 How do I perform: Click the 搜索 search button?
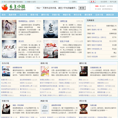(x=82, y=8)
